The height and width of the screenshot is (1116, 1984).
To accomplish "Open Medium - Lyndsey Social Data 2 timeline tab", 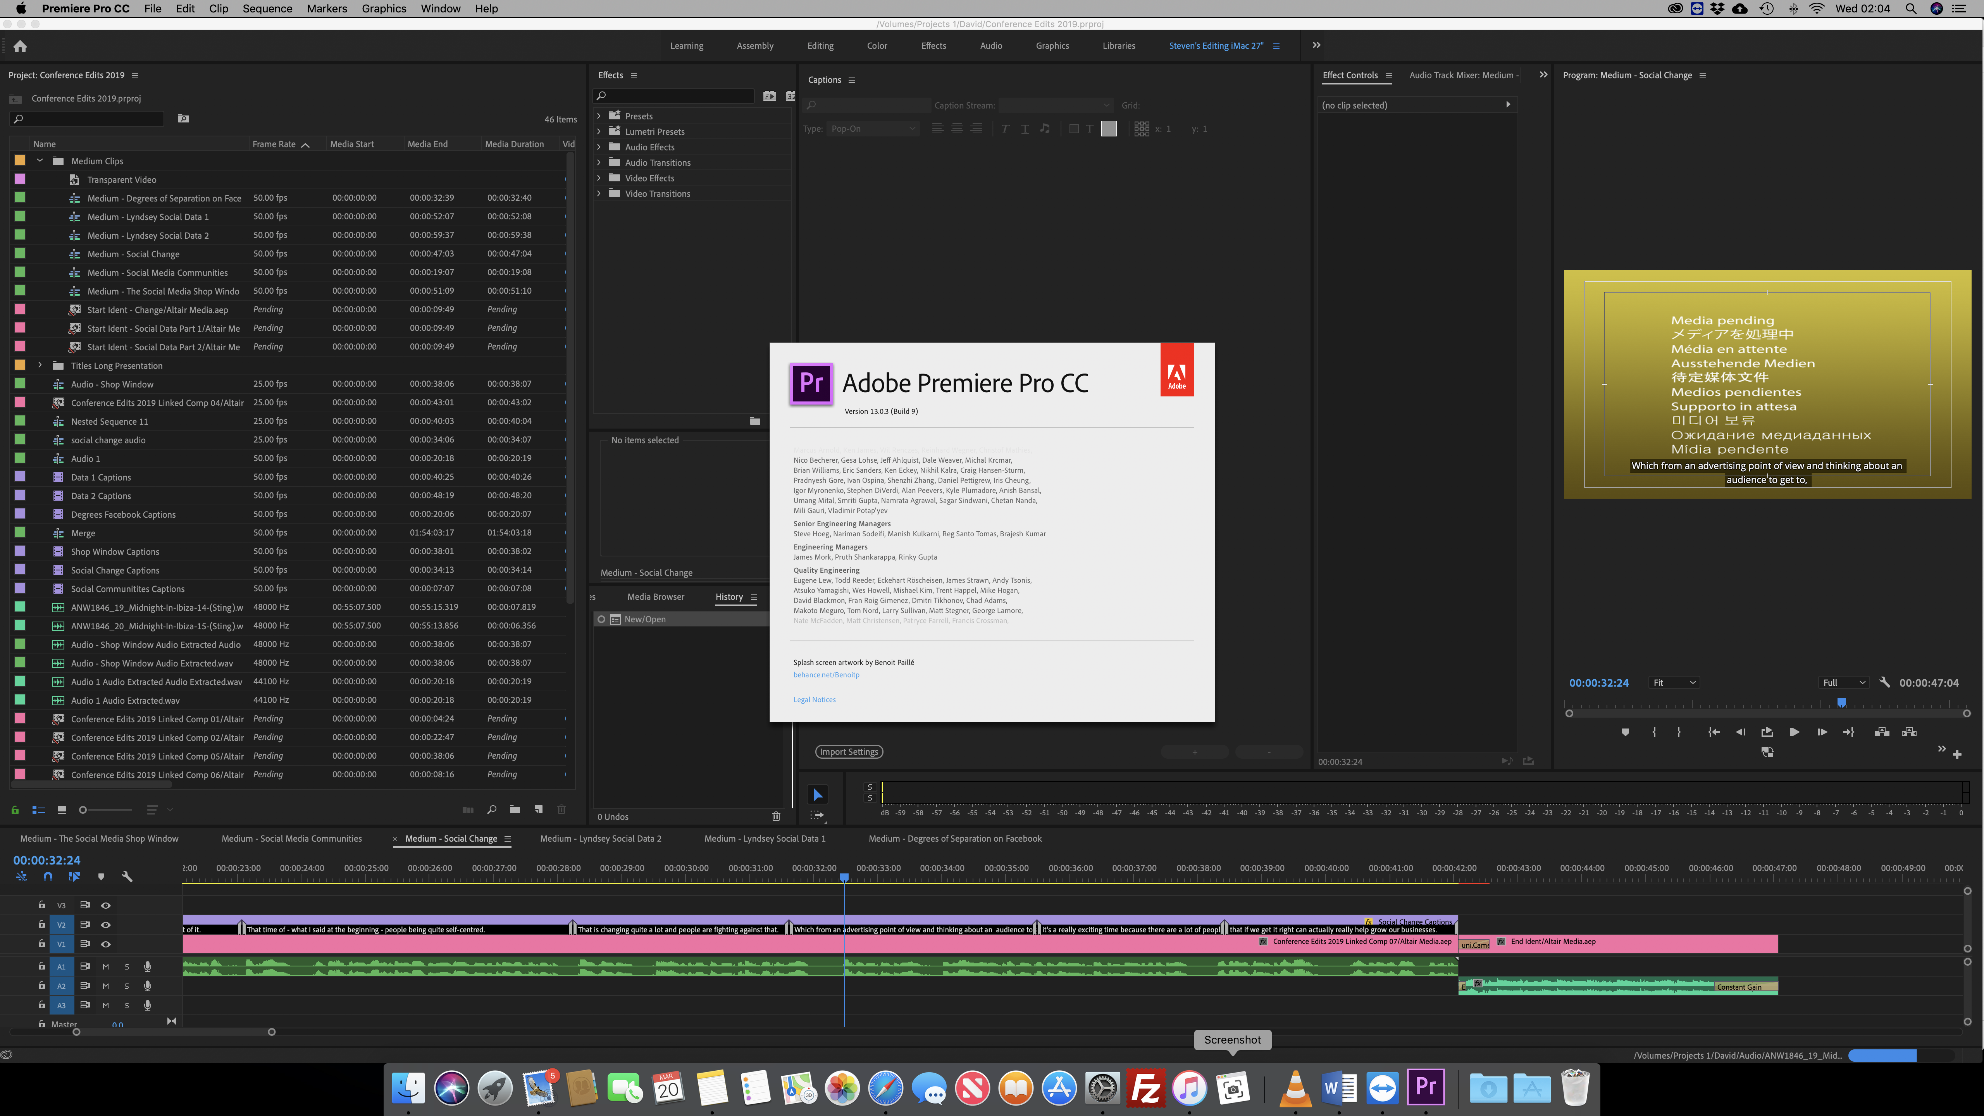I will pyautogui.click(x=601, y=839).
